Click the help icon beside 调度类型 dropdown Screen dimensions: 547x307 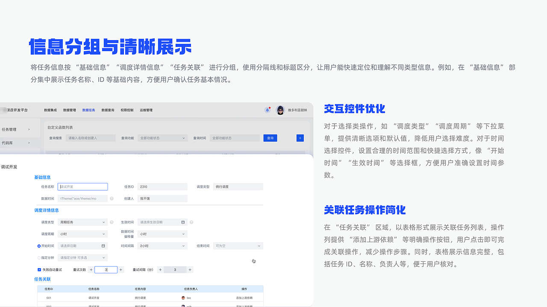tap(112, 222)
